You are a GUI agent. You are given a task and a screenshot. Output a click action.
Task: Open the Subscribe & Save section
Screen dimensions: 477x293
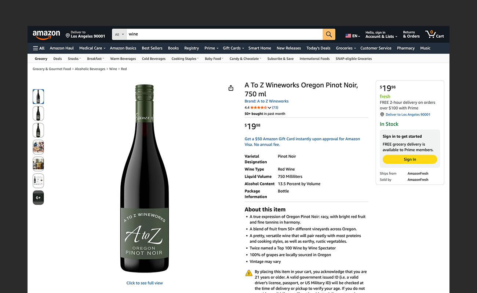pos(280,58)
